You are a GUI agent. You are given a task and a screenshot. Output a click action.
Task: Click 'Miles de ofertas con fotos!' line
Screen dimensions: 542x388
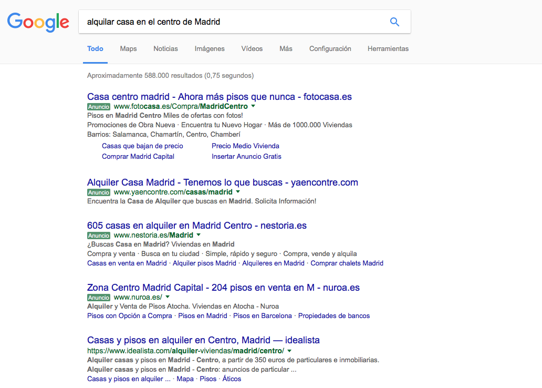coord(165,116)
